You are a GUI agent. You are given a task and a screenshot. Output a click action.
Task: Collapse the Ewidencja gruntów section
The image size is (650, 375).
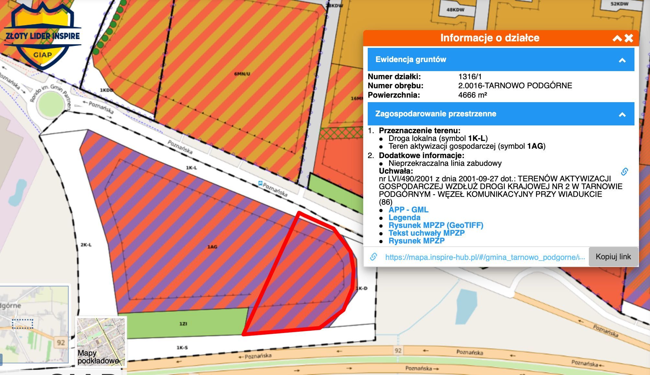[x=622, y=60]
